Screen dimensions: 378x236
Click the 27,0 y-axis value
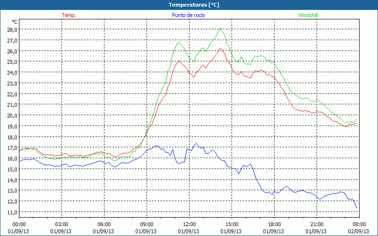[x=12, y=41]
